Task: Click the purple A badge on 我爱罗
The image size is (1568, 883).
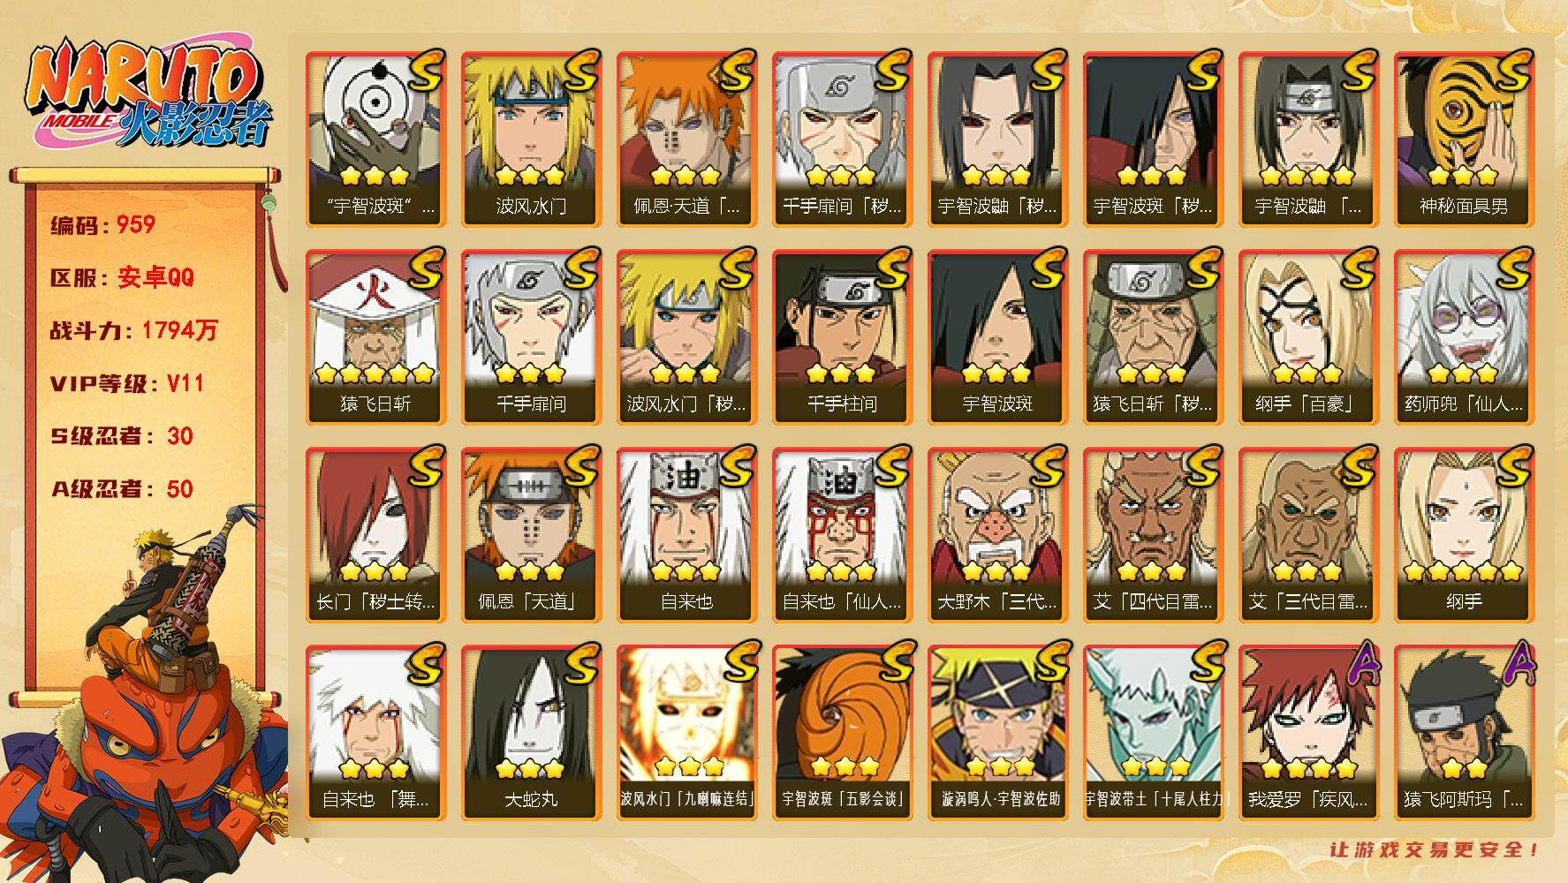Action: pyautogui.click(x=1360, y=664)
